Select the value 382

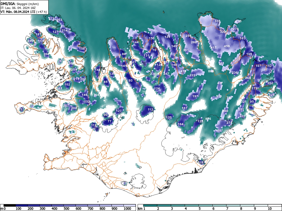click(x=59, y=88)
